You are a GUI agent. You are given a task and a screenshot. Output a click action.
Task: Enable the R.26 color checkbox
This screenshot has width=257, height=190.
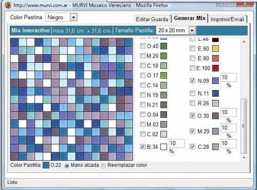192,103
